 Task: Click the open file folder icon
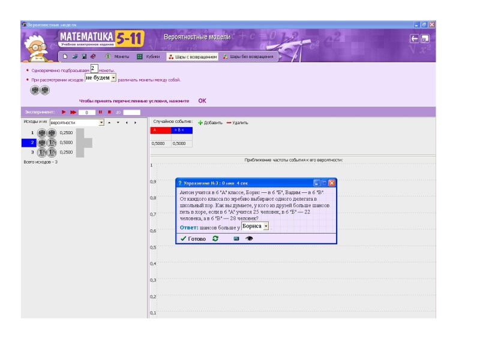pos(75,57)
